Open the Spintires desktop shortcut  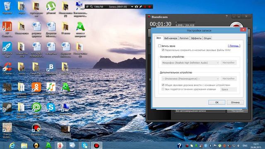[7, 89]
